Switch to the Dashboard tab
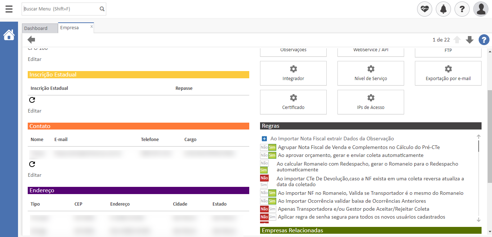 point(36,28)
